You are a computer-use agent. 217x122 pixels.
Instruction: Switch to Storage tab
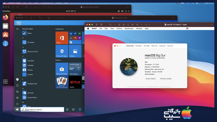click(x=146, y=46)
